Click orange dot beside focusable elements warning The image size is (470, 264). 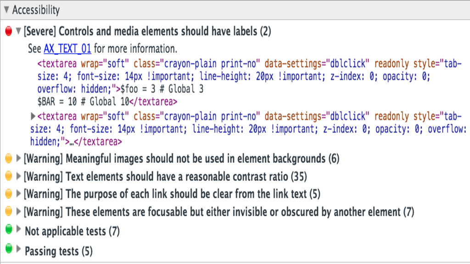(9, 211)
